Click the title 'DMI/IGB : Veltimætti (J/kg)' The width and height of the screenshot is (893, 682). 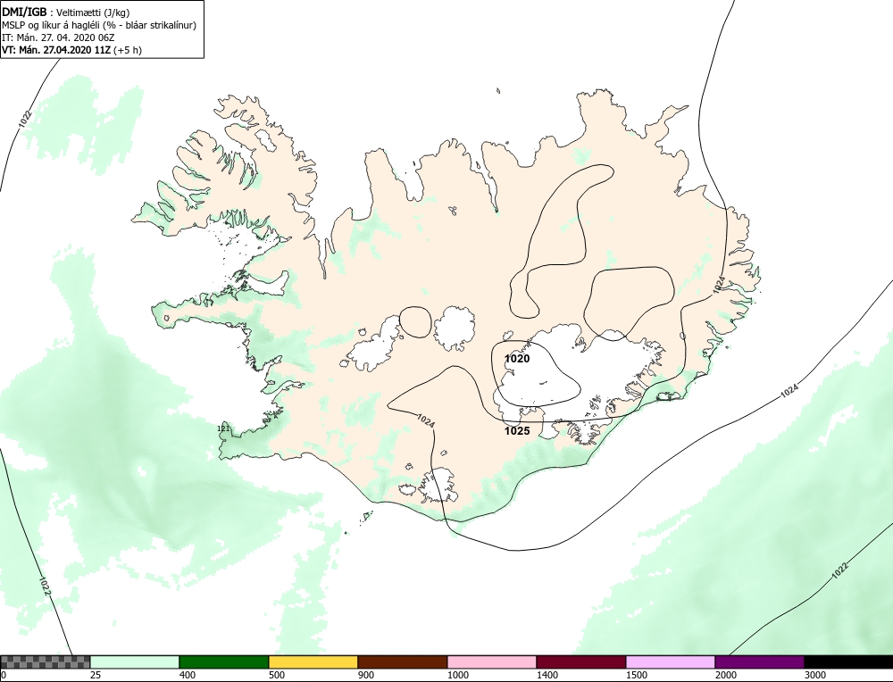point(66,12)
